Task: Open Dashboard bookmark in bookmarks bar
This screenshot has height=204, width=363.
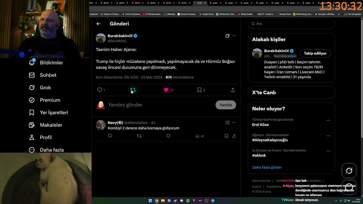Action: click(94, 14)
